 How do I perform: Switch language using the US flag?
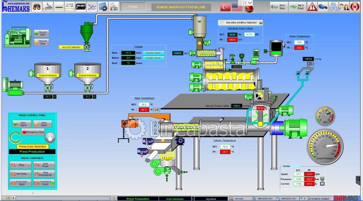(237, 7)
